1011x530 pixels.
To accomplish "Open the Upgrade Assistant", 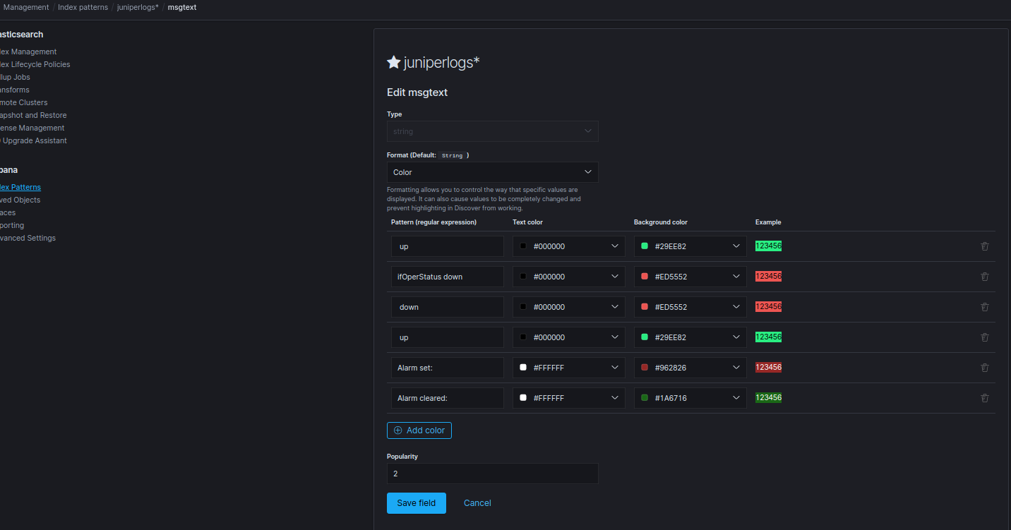I will [x=34, y=140].
